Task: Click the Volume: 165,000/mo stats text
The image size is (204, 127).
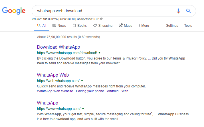Action: 66,19
